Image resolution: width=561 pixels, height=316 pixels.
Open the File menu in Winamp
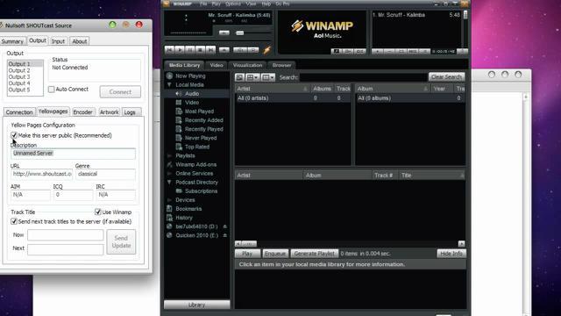click(x=203, y=4)
